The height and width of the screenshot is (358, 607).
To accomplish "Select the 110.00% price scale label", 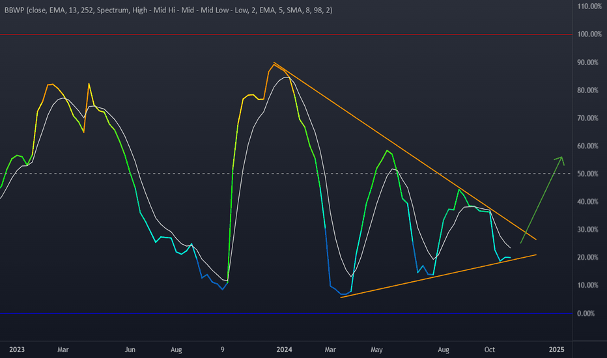I will pyautogui.click(x=589, y=7).
